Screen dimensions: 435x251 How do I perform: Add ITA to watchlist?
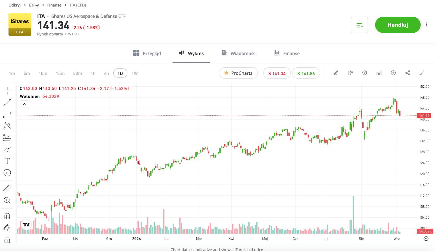click(359, 25)
